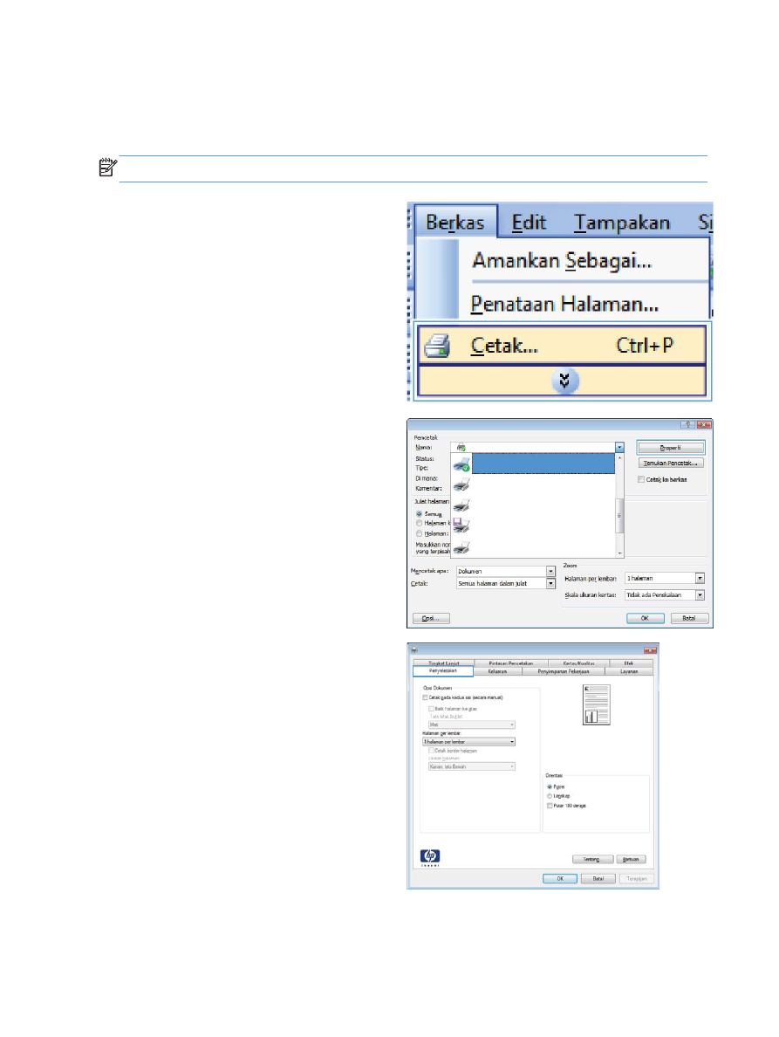The width and height of the screenshot is (779, 1037).
Task: Choose the printer icon with floppy disk
Action: point(461,525)
